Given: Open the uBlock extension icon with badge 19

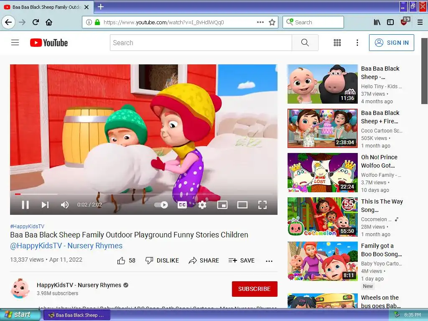Looking at the screenshot, I should coord(404,22).
